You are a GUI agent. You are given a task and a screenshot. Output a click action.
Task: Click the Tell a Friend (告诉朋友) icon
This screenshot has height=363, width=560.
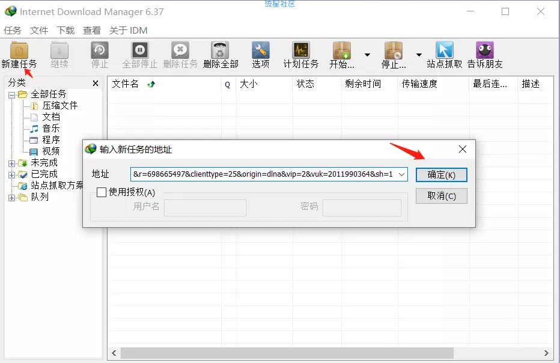pyautogui.click(x=485, y=50)
